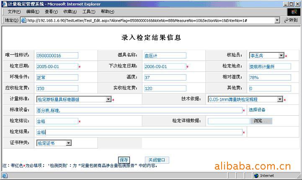Click the 选择设备 link
The width and height of the screenshot is (302, 180).
point(257,110)
